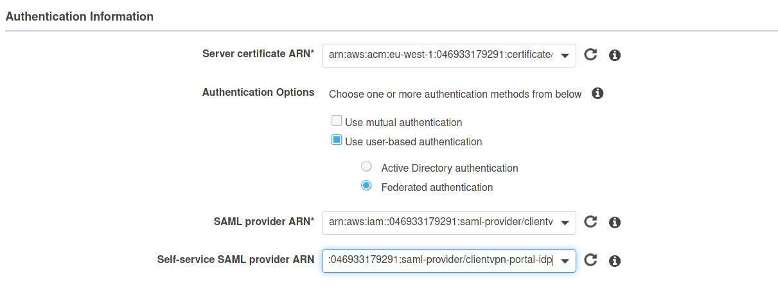Show info for SAML provider ARN
This screenshot has height=299, width=778.
point(614,222)
